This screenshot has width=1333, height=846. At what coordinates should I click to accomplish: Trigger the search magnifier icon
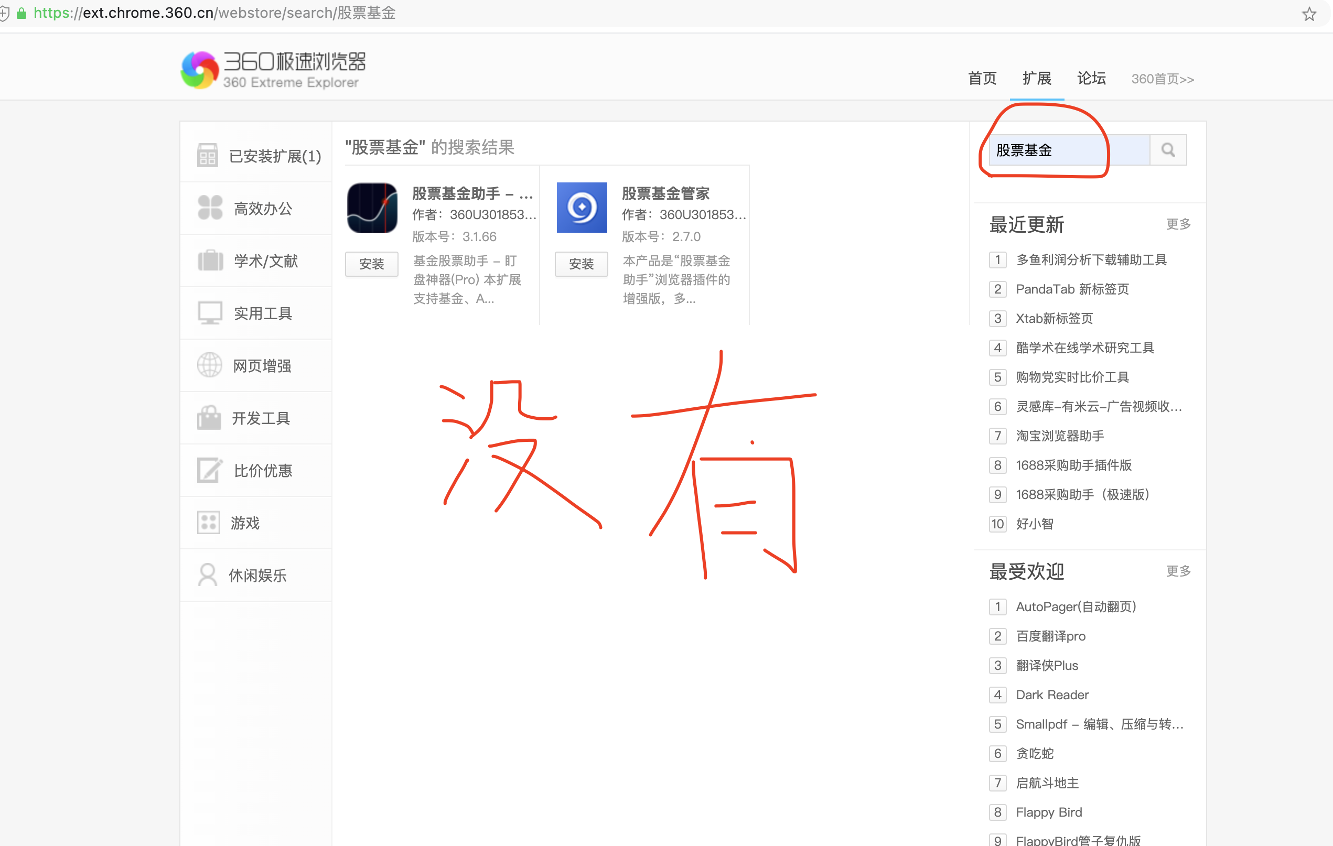point(1168,149)
